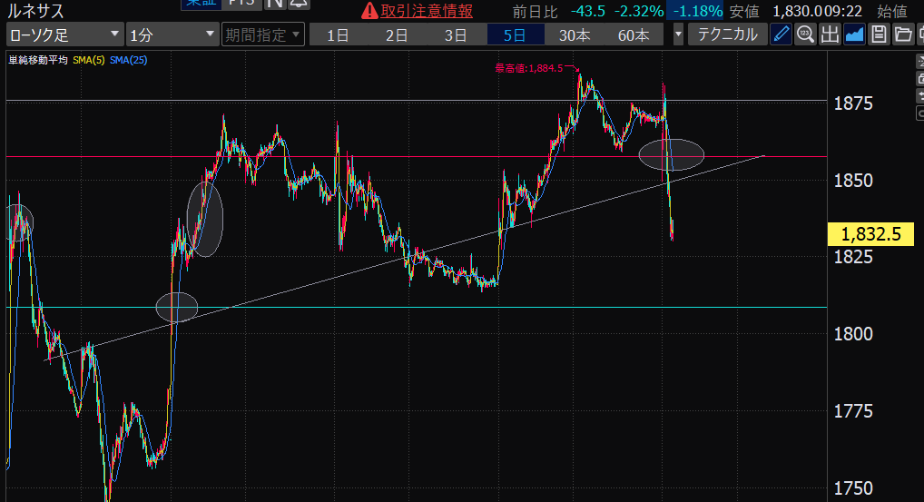The image size is (924, 502).
Task: Save the chart with the floppy icon
Action: click(878, 35)
